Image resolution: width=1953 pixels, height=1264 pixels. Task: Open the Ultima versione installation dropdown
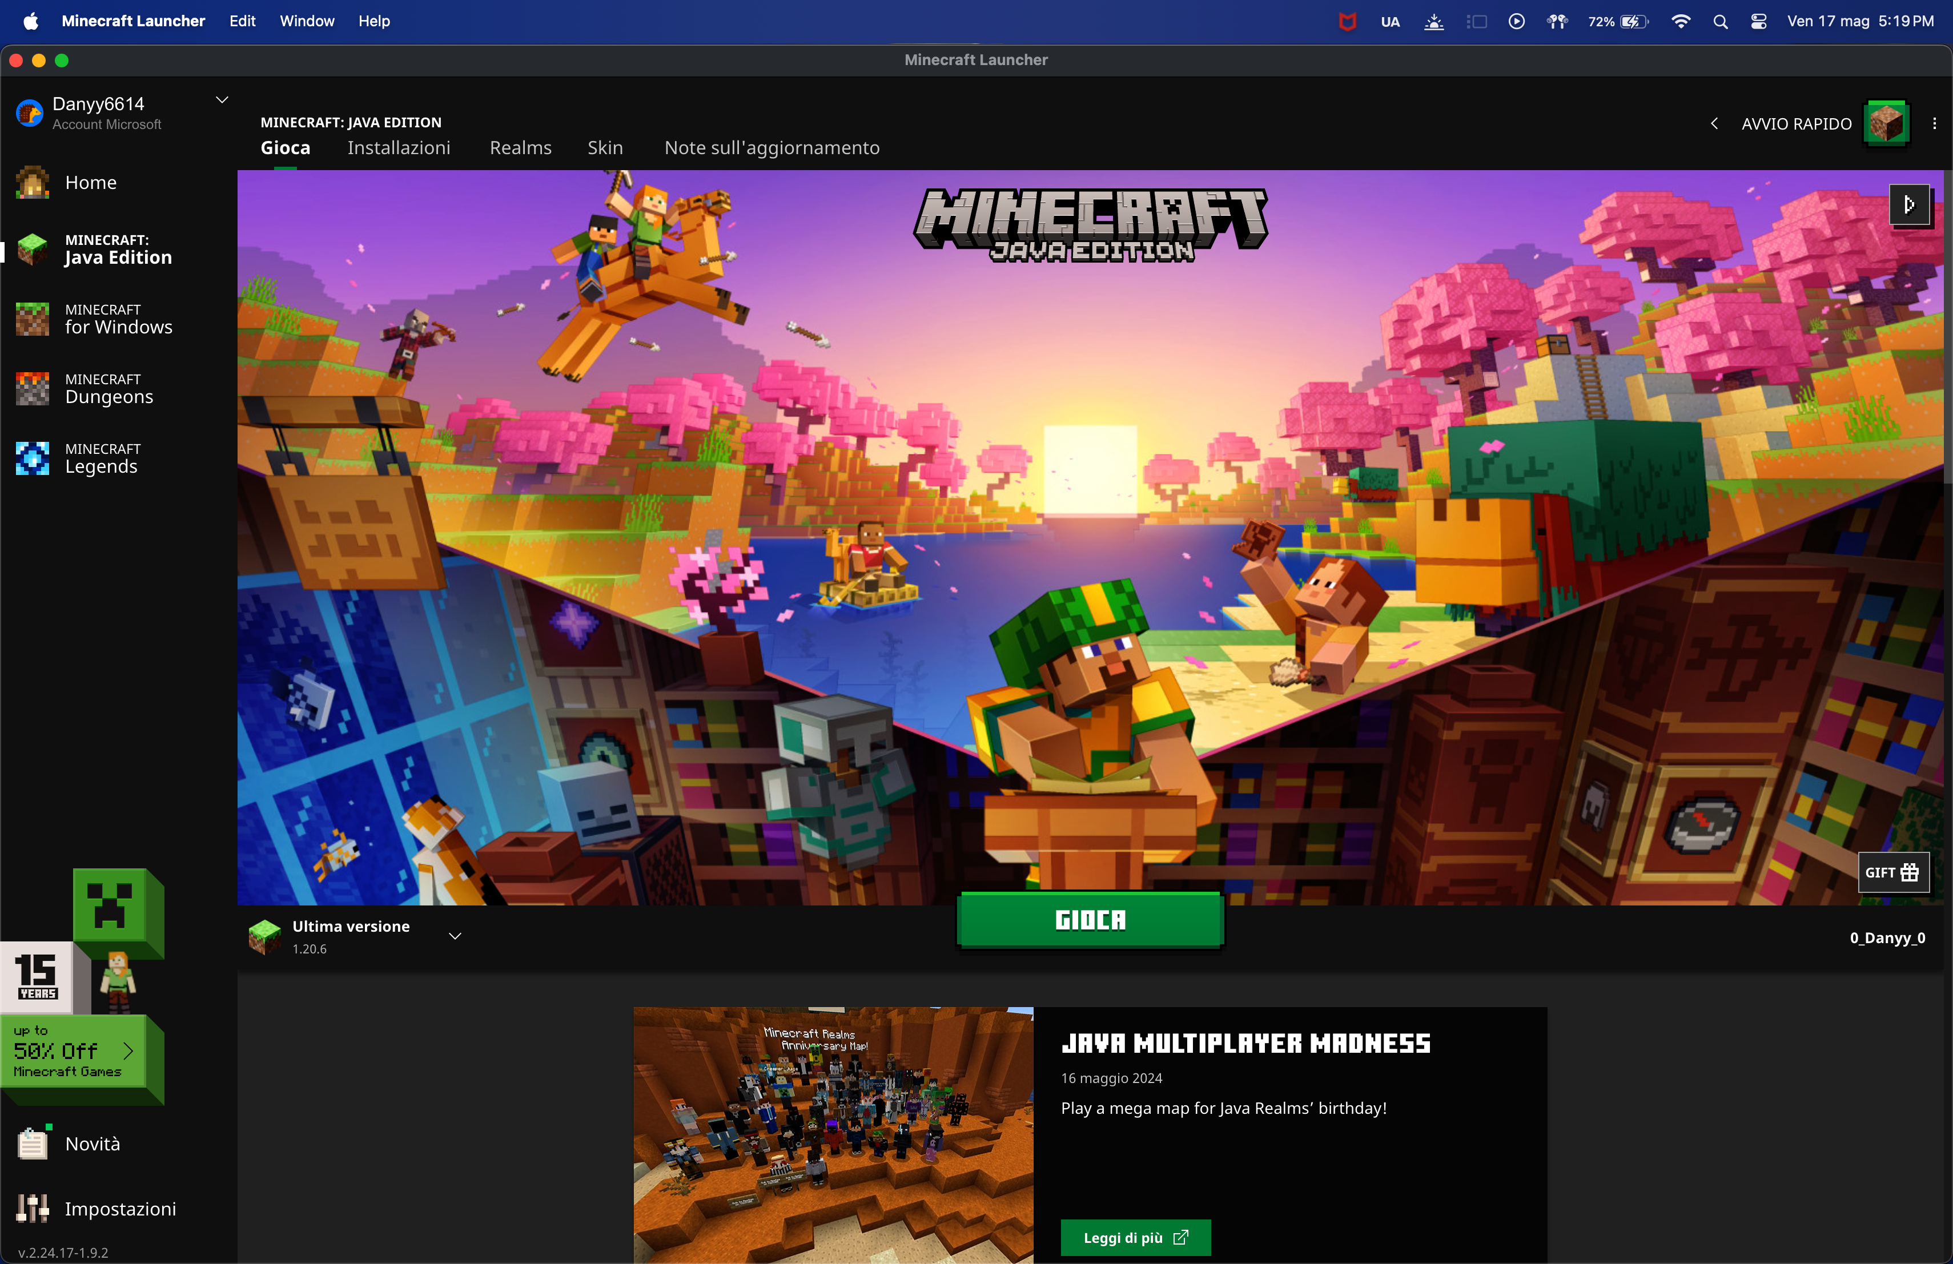[x=455, y=936]
